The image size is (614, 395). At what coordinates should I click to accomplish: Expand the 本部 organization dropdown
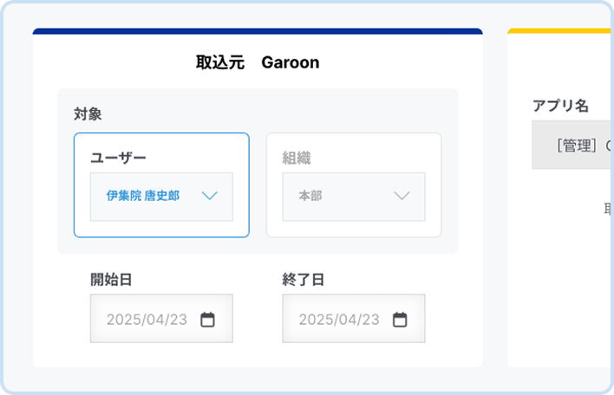pos(353,197)
